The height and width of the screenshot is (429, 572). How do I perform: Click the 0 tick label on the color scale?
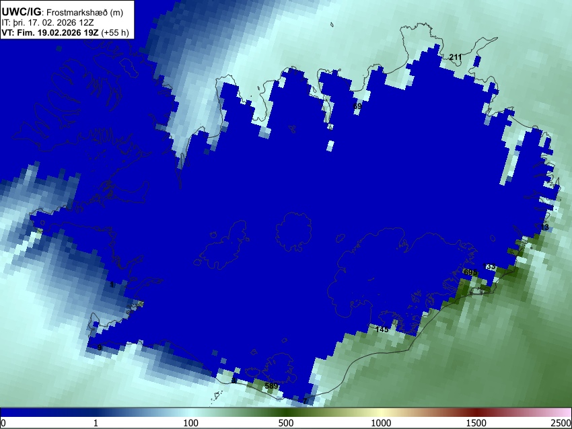pyautogui.click(x=3, y=423)
